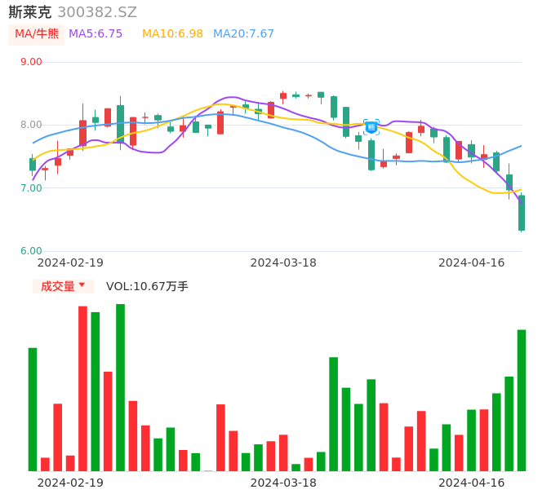Click the tallest green volume bar

point(120,387)
